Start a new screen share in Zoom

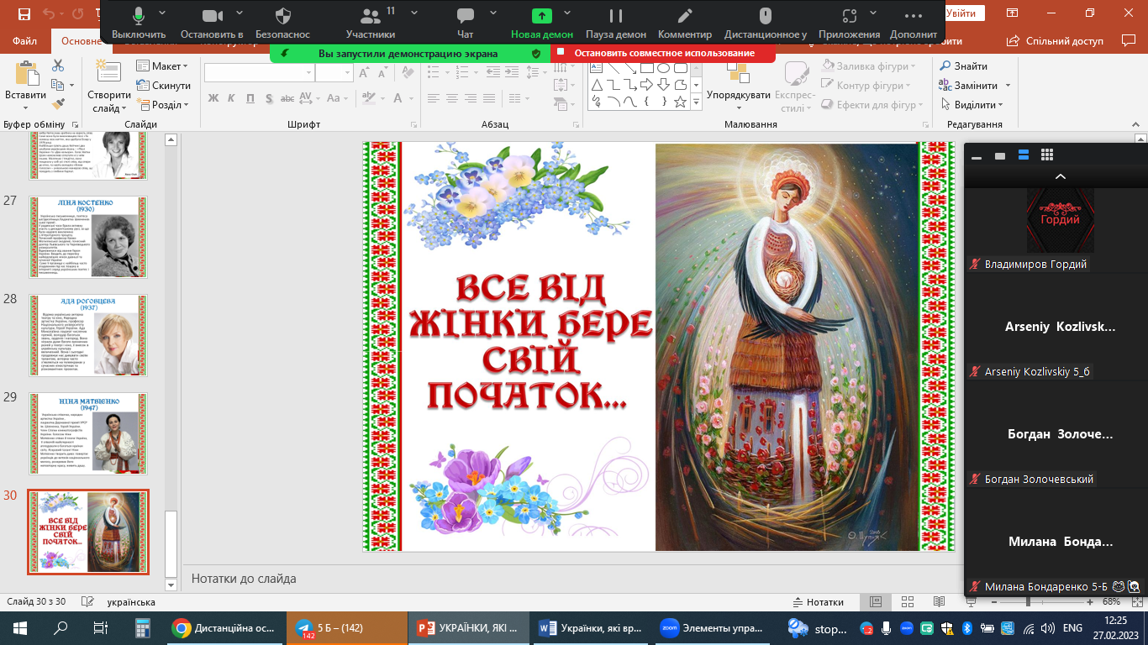[542, 24]
